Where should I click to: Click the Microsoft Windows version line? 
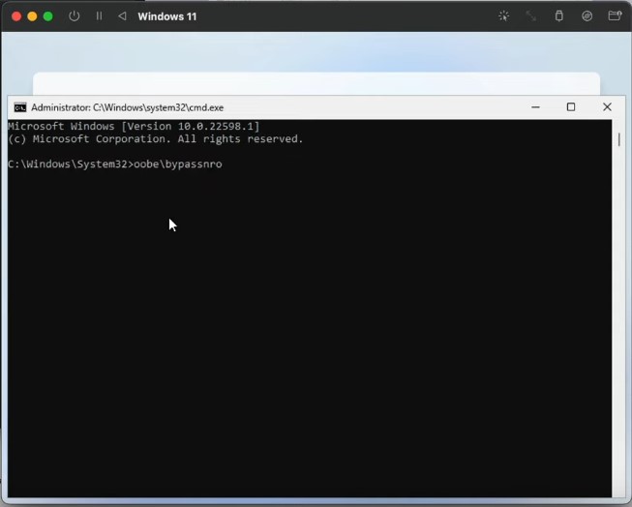(x=134, y=127)
